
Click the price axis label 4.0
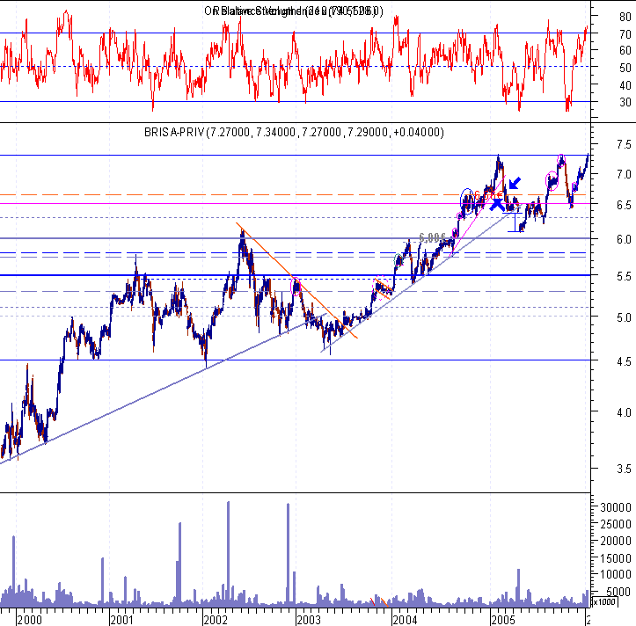(x=624, y=412)
